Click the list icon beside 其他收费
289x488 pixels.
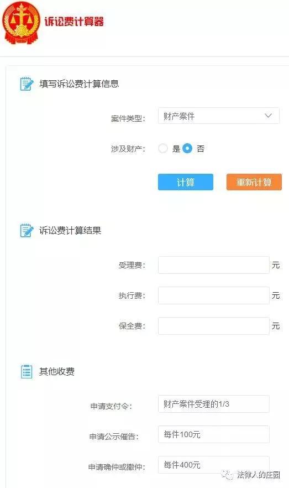[27, 371]
